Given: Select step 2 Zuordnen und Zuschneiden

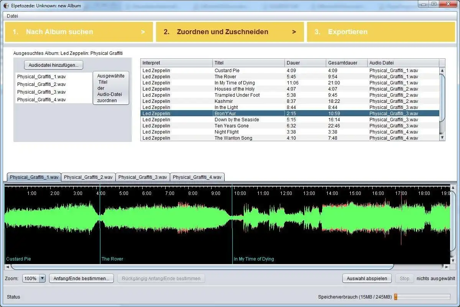Looking at the screenshot, I should click(x=230, y=32).
